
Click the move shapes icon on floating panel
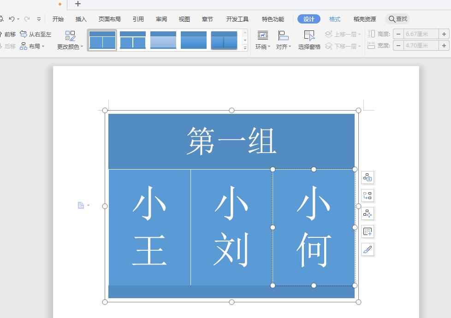coord(368,213)
